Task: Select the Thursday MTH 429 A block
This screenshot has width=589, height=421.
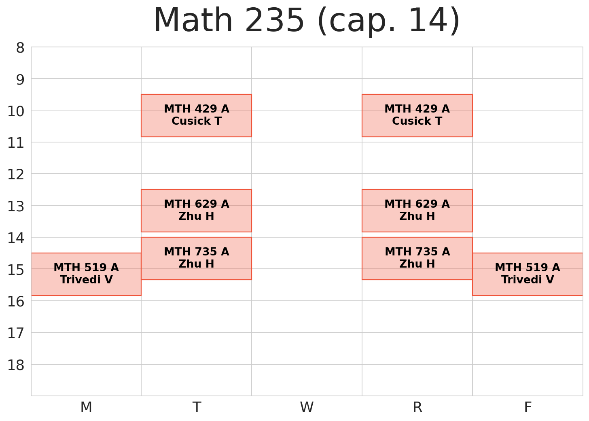Action: click(x=417, y=115)
